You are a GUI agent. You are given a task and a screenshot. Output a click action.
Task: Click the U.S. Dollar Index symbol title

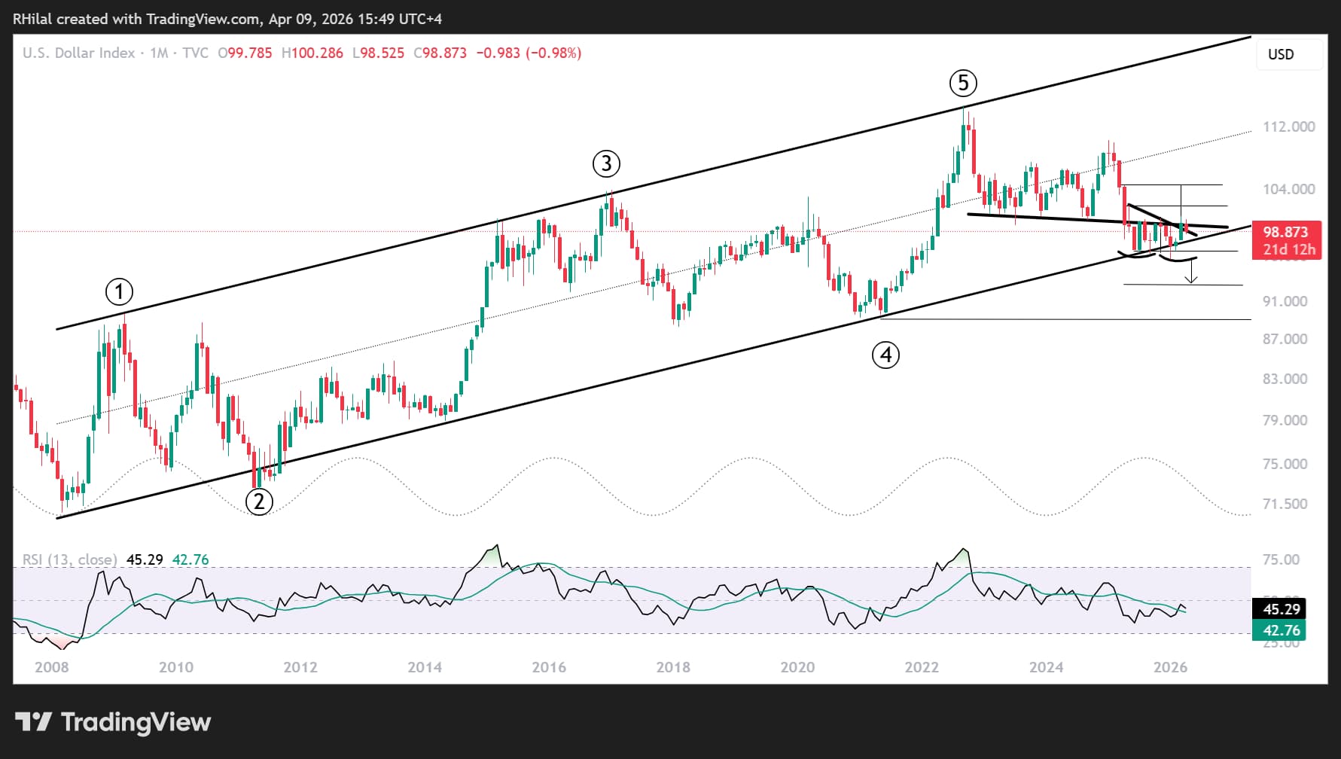(x=79, y=53)
